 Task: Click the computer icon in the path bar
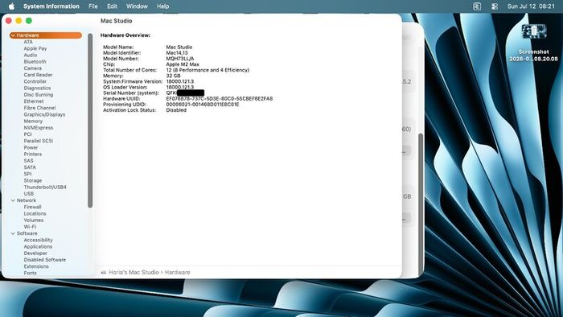pos(104,272)
